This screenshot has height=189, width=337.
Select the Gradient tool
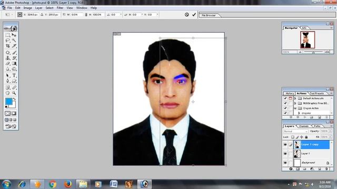[14, 64]
